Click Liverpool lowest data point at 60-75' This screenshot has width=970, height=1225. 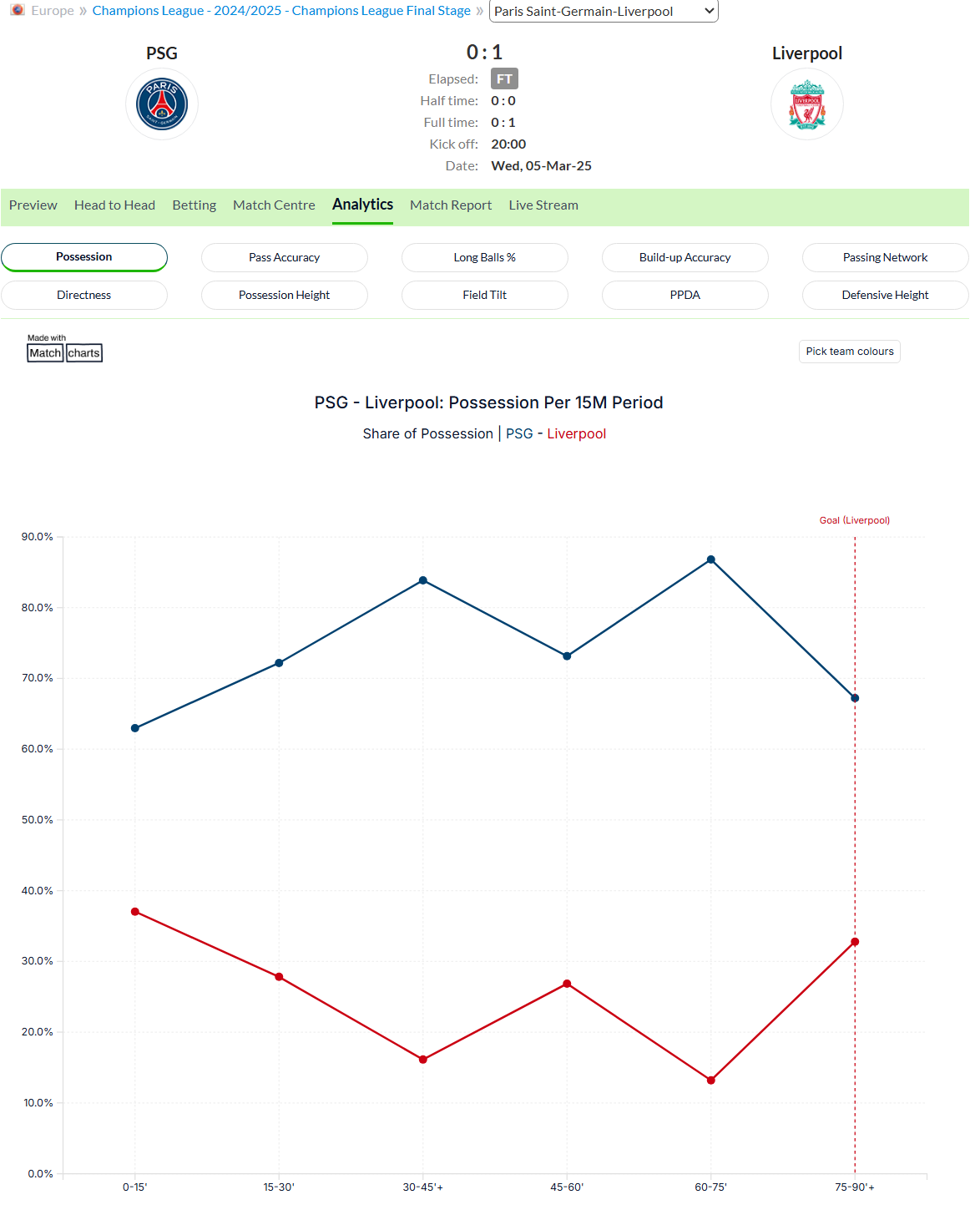click(711, 1081)
